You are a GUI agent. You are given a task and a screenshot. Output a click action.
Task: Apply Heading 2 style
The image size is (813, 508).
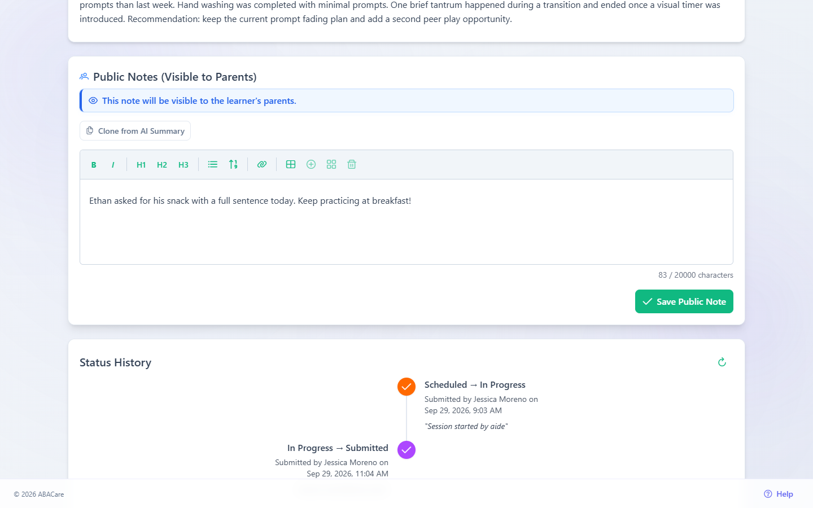coord(162,165)
